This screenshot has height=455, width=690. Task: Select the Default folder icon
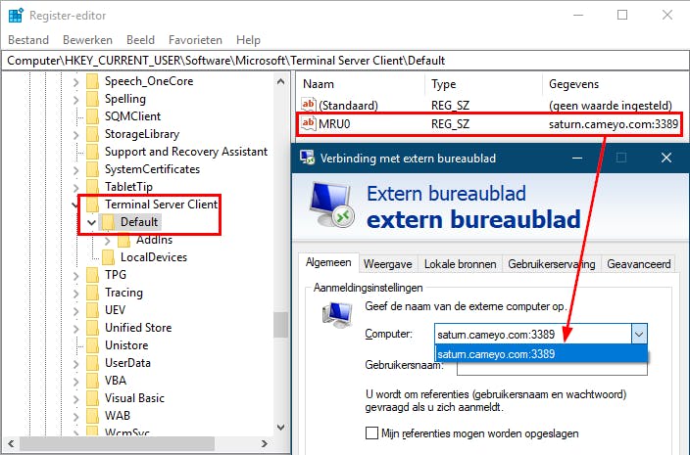point(108,222)
